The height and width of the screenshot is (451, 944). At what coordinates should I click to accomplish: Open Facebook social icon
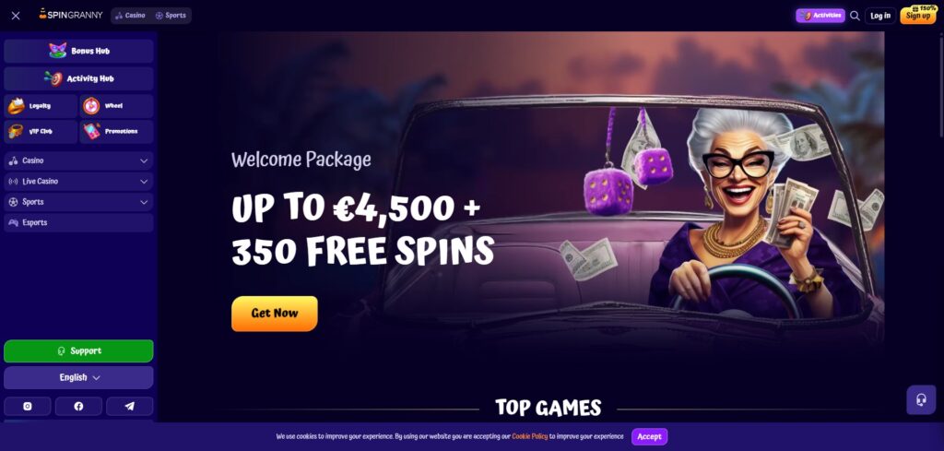tap(78, 407)
